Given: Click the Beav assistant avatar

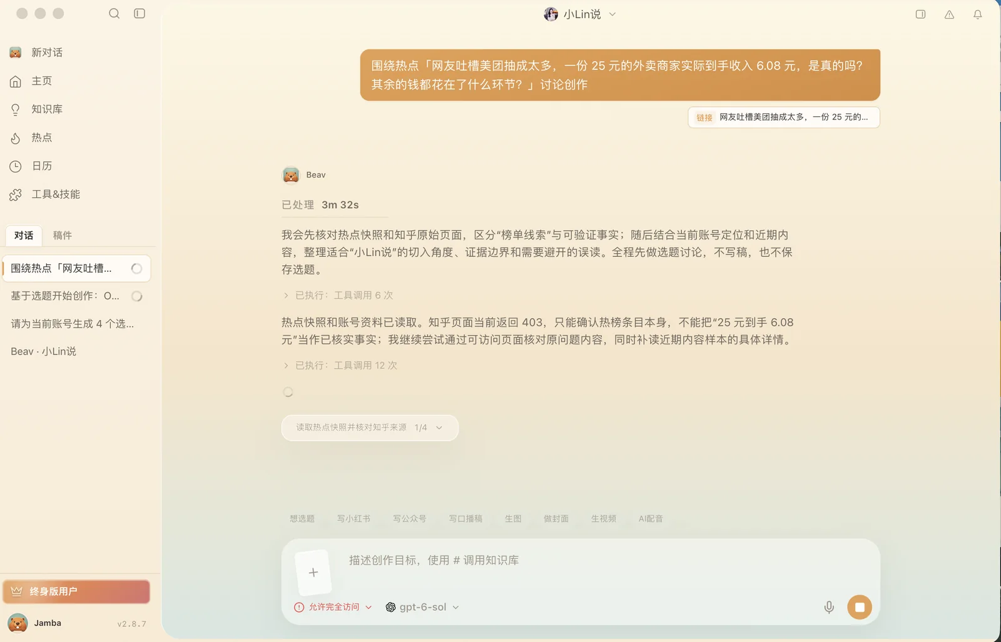Looking at the screenshot, I should pos(291,175).
